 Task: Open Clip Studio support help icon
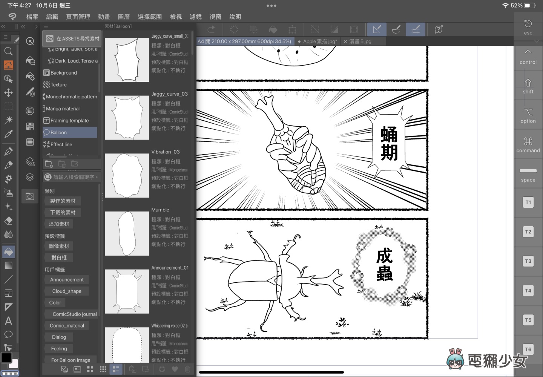[x=439, y=29]
